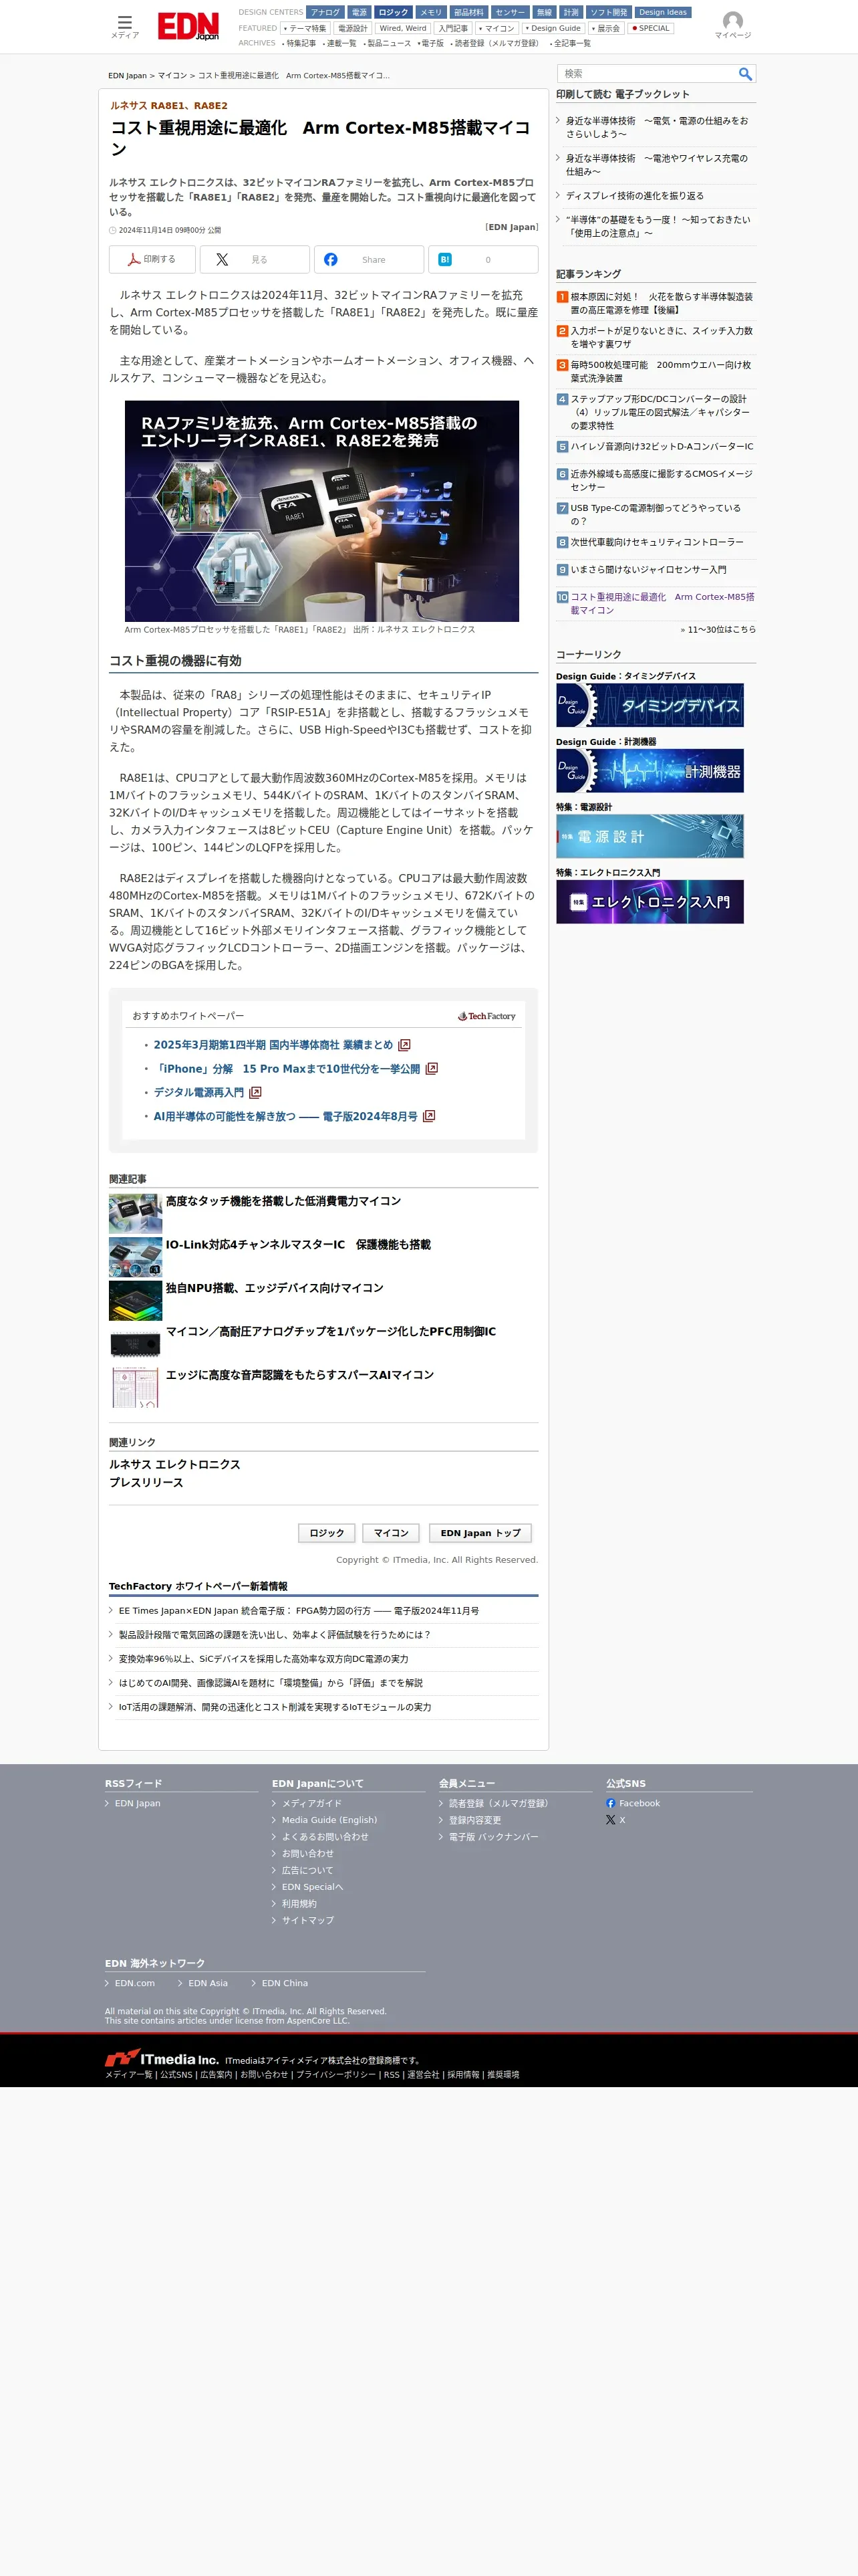Open Design Guide featured dropdown
858x2576 pixels.
point(553,28)
